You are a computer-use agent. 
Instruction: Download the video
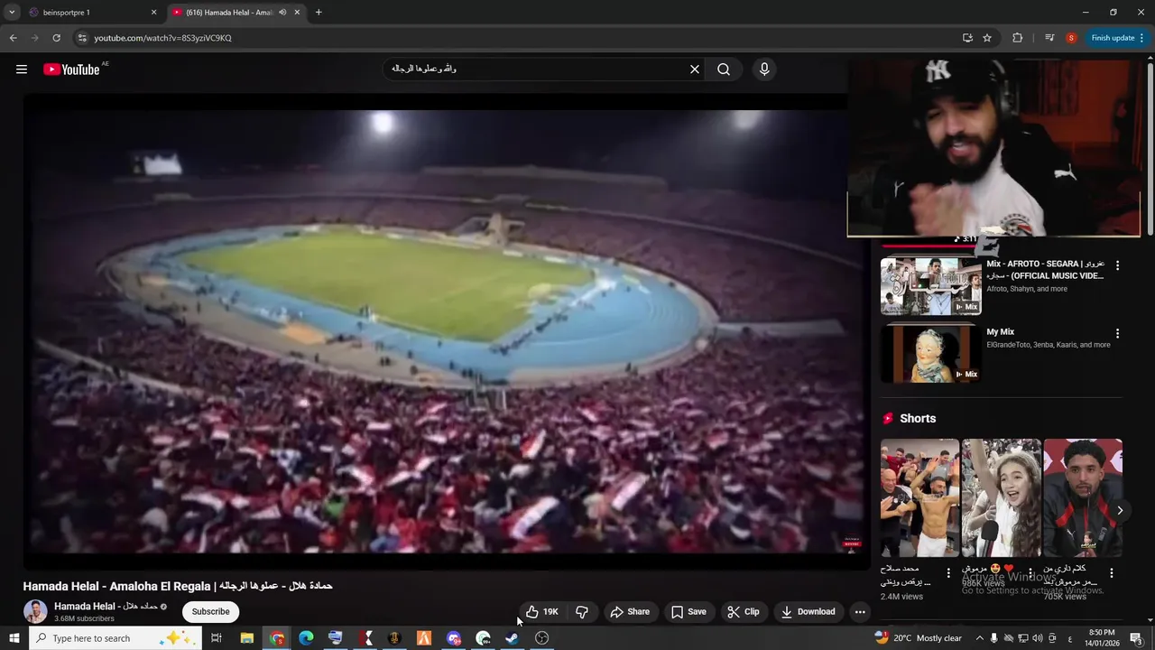[x=808, y=612]
